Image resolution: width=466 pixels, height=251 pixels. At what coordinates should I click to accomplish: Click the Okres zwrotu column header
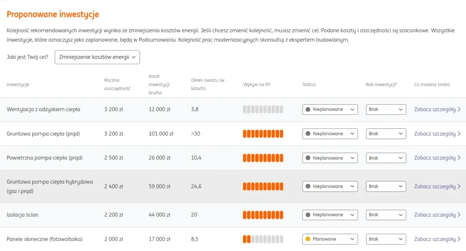[x=208, y=84]
